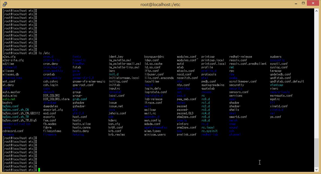Click the title bar text root@localhost:/etc
321x174 pixels.
[x=160, y=5]
